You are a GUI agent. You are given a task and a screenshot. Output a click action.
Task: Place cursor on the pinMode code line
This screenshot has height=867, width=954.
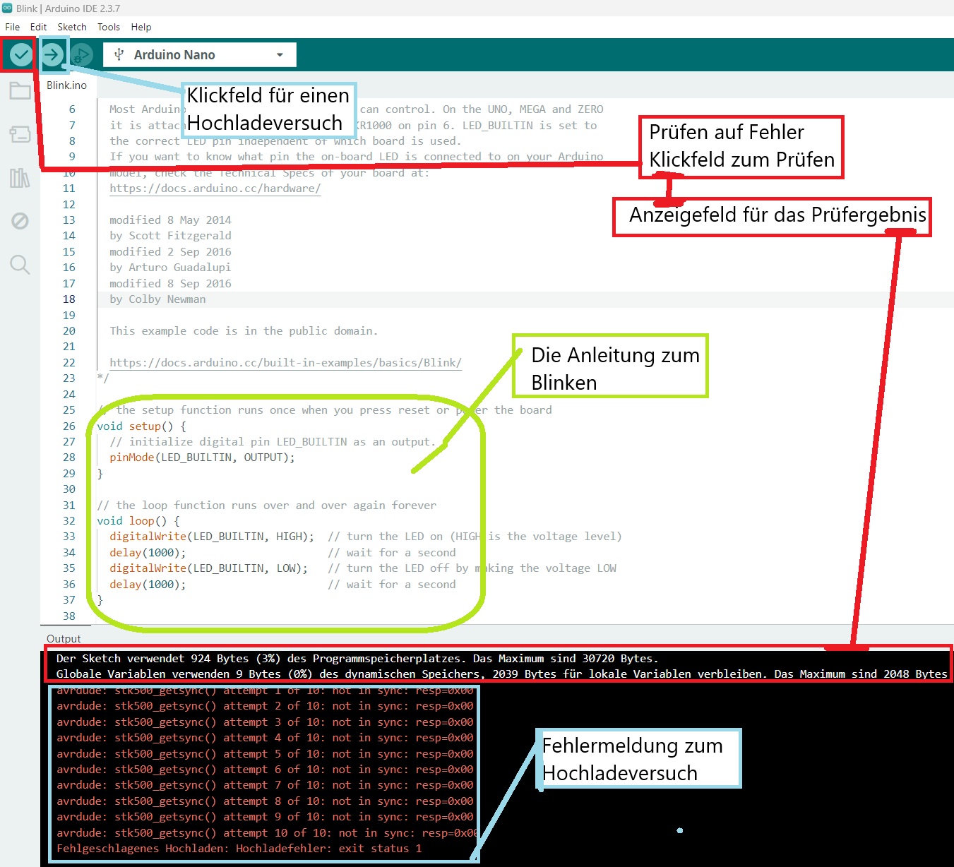(x=202, y=458)
